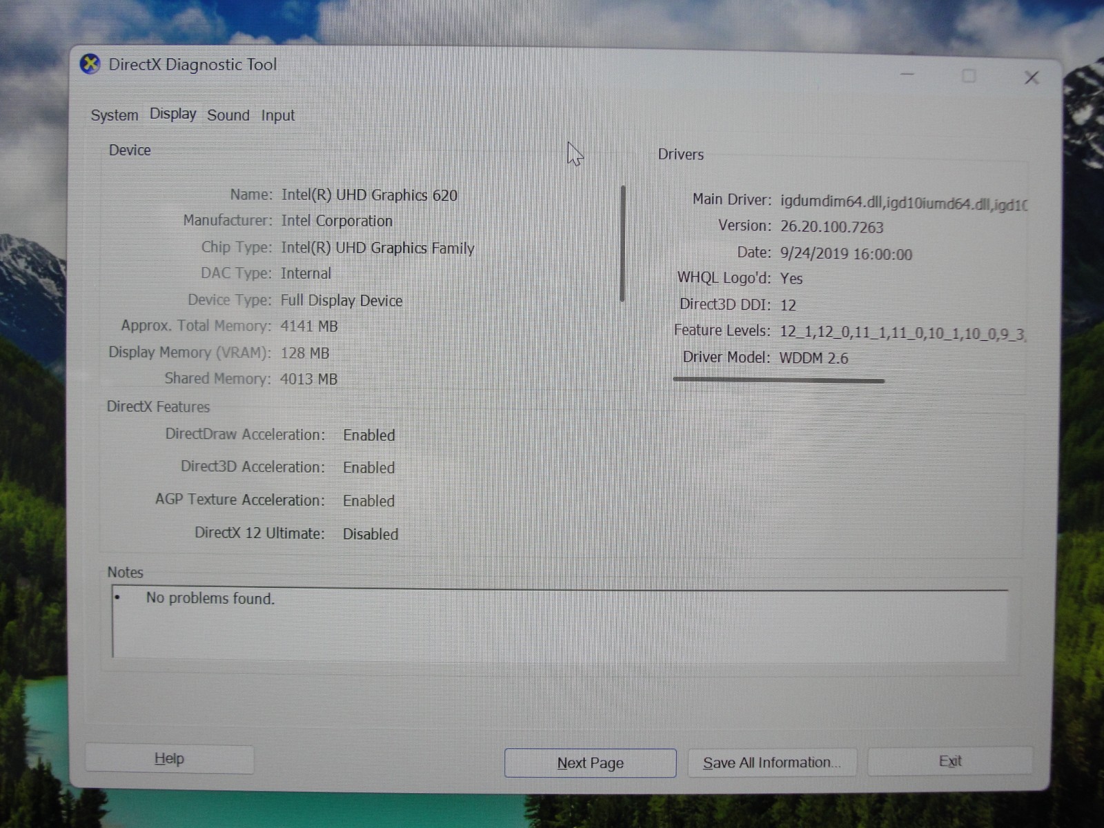The image size is (1104, 828).
Task: Click the Notes text box
Action: click(x=560, y=623)
